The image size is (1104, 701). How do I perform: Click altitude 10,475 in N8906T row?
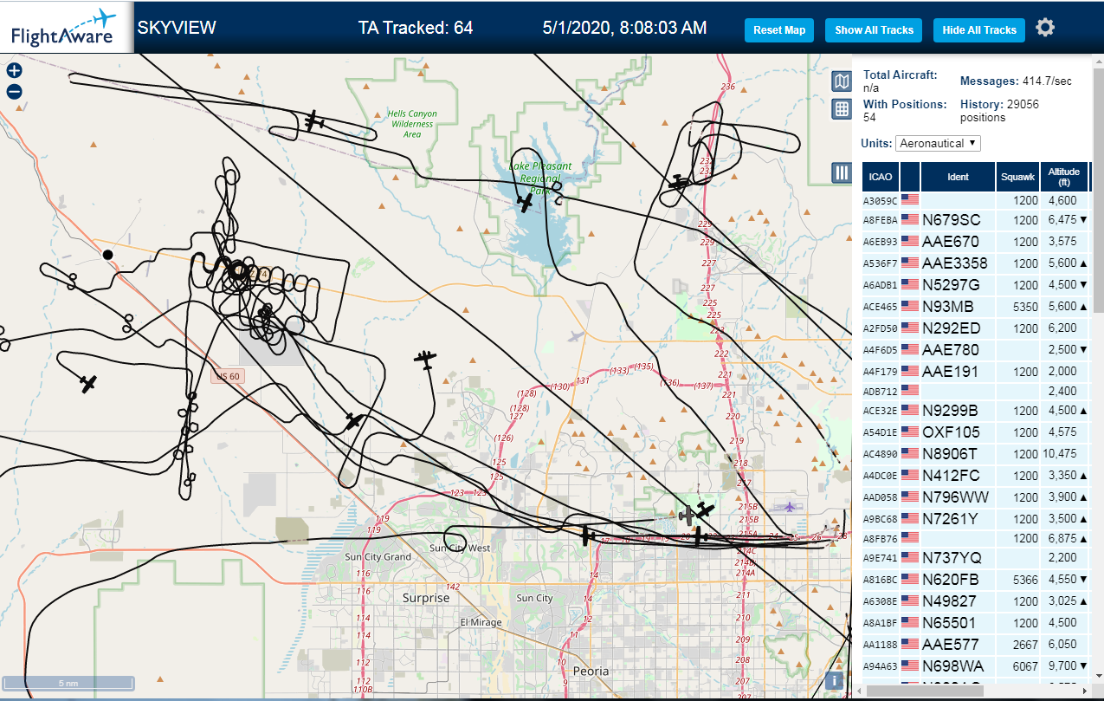click(x=1060, y=453)
